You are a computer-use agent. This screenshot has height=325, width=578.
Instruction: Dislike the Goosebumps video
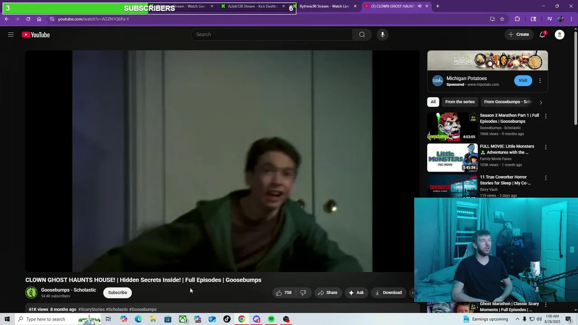(x=303, y=292)
